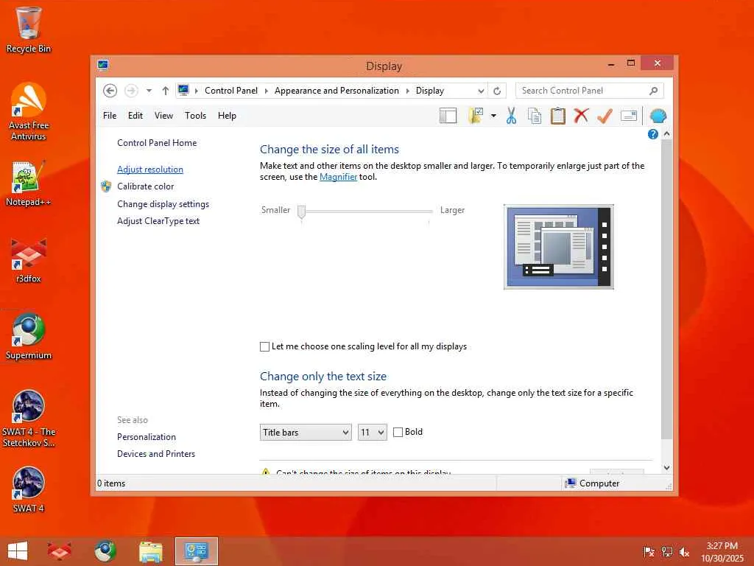Select the SWAT 4 desktop shortcut
This screenshot has height=566, width=754.
[x=29, y=489]
